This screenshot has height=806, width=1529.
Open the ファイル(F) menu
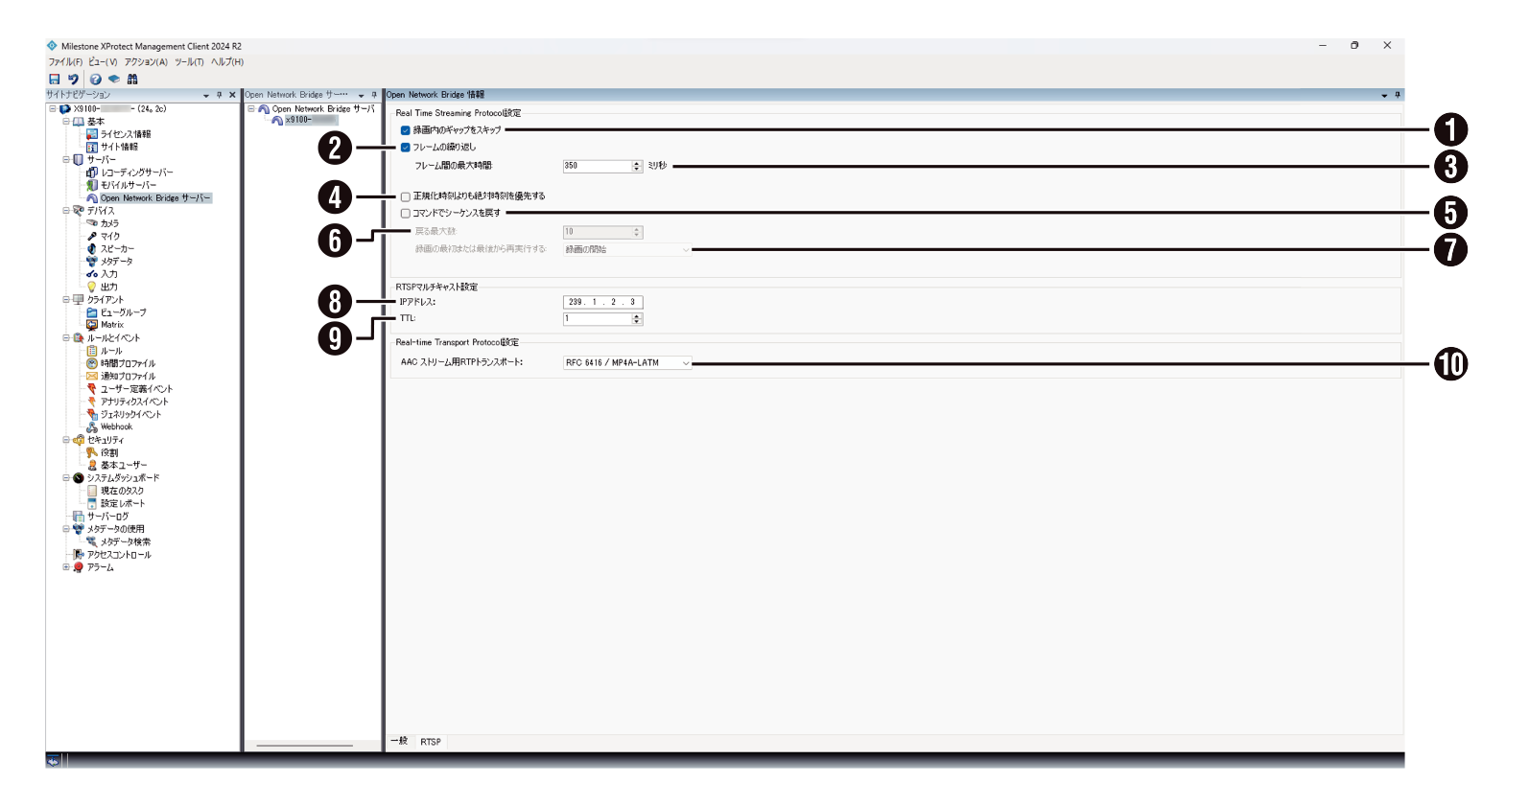coord(65,62)
